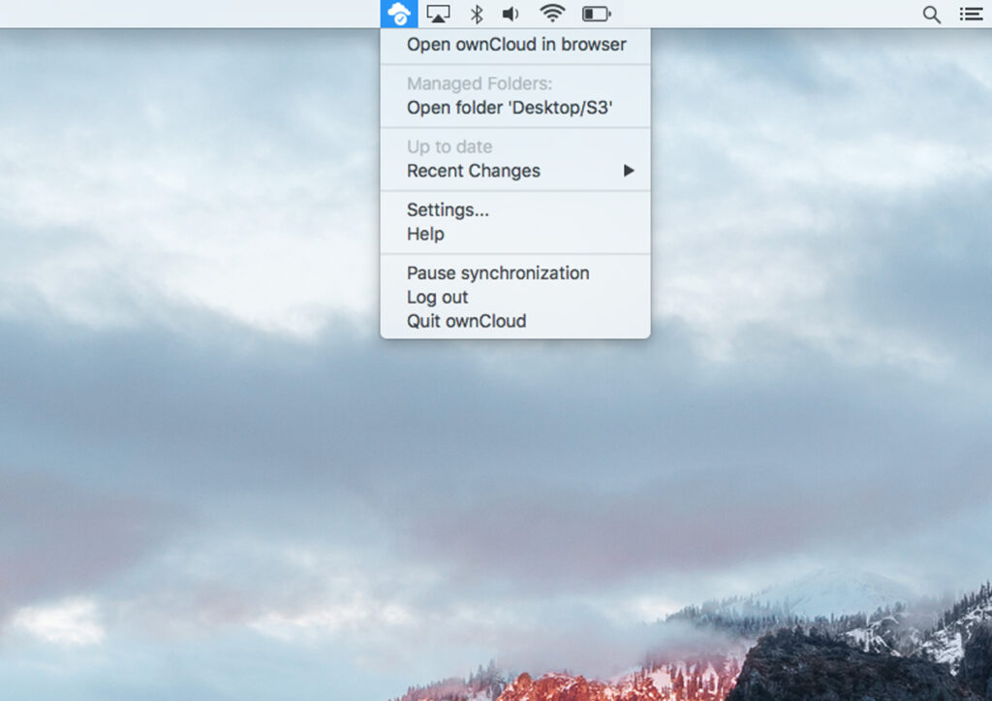992x701 pixels.
Task: Click the ownCloud cloud icon in menu bar
Action: (x=398, y=14)
